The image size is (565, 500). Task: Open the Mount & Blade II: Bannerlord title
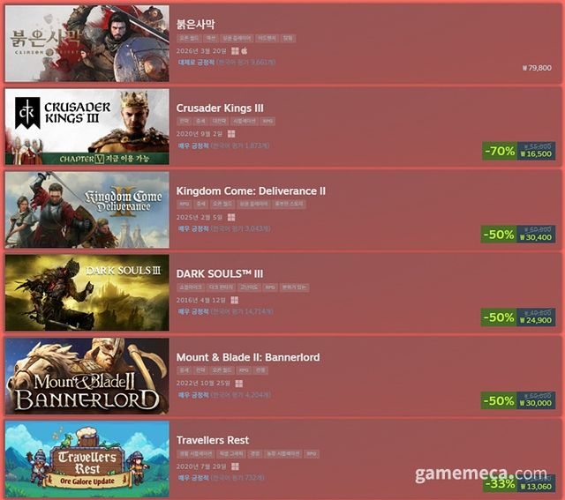point(248,357)
